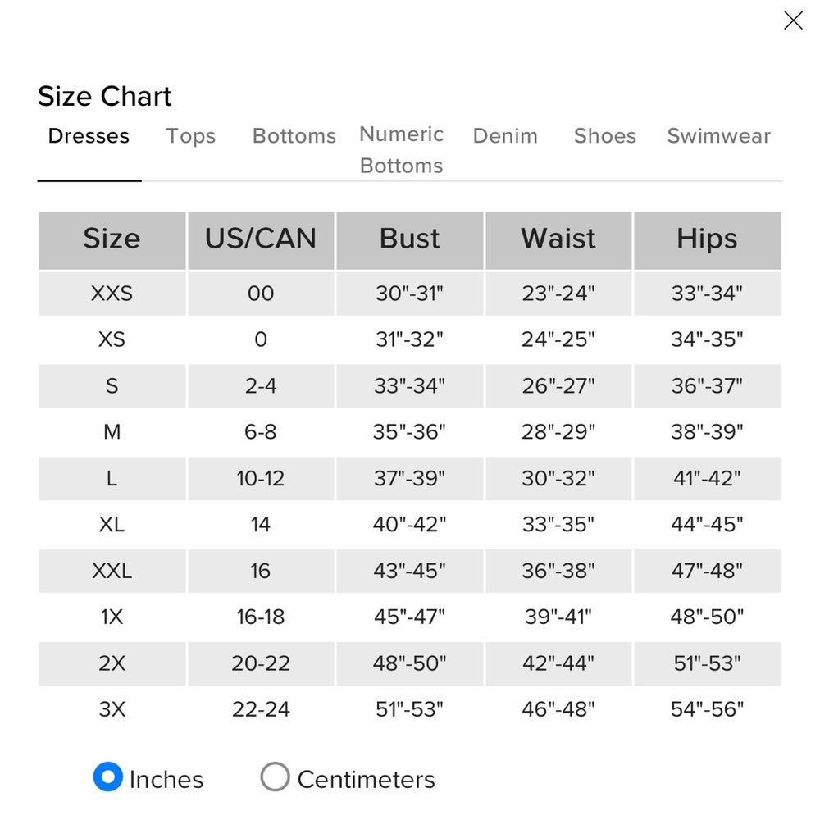Open the Swimwear size tab

click(719, 136)
